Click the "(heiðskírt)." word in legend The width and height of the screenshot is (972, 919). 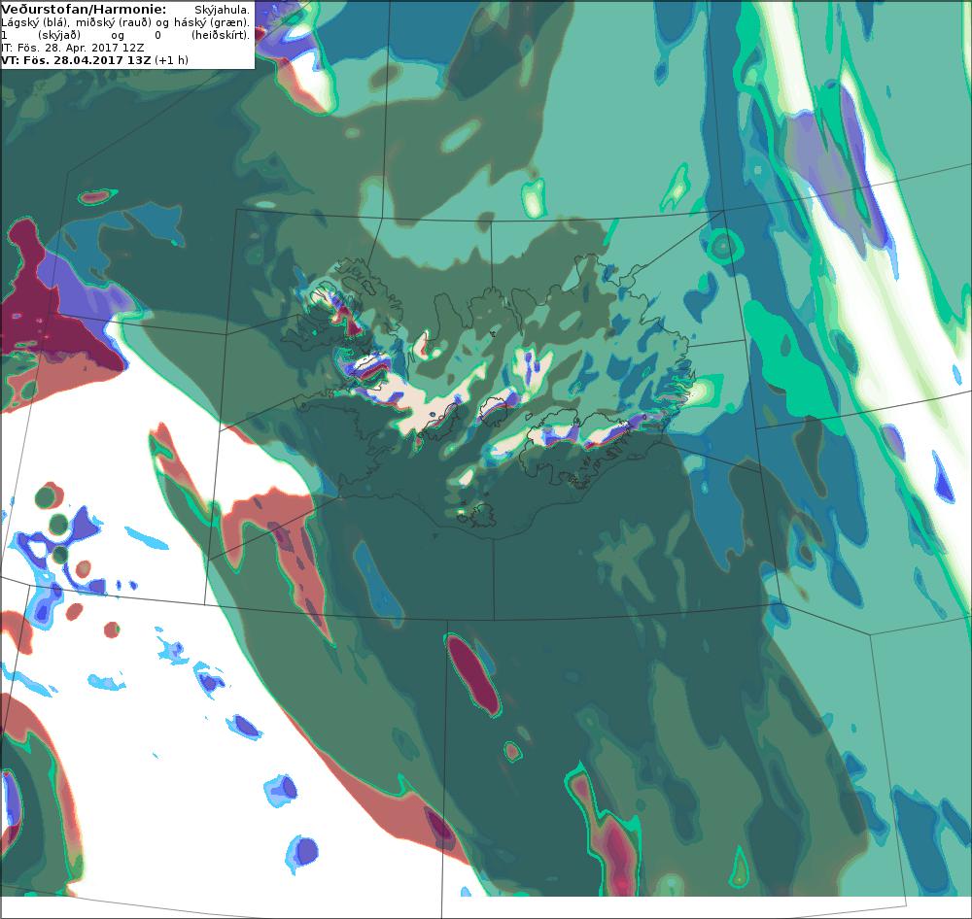coord(220,35)
